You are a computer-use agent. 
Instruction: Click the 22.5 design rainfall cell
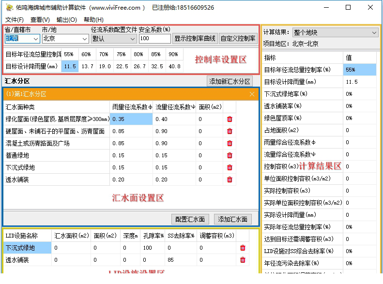coord(122,66)
